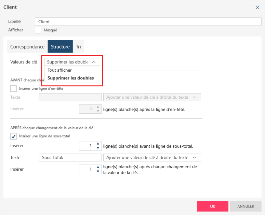Click the Sous-total text input field
This screenshot has width=265, height=215.
point(70,158)
